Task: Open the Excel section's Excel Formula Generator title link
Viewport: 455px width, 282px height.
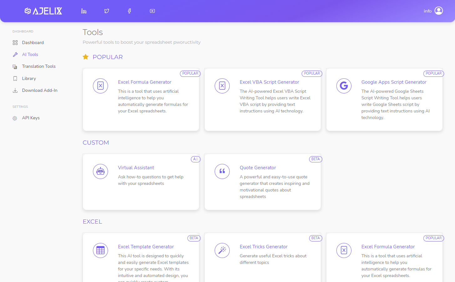Action: click(388, 247)
